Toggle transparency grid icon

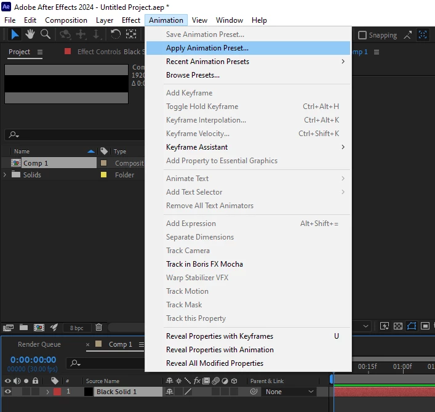(x=398, y=326)
